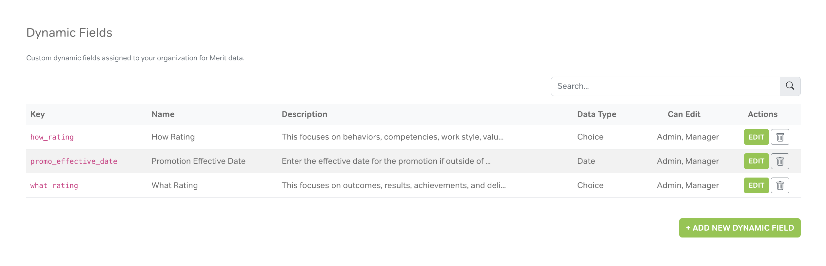Sort by the Key column header
Viewport: 826px width, 266px height.
38,114
